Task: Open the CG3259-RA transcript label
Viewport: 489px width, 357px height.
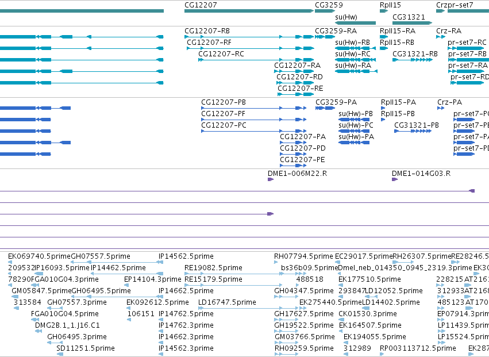Action: click(336, 31)
